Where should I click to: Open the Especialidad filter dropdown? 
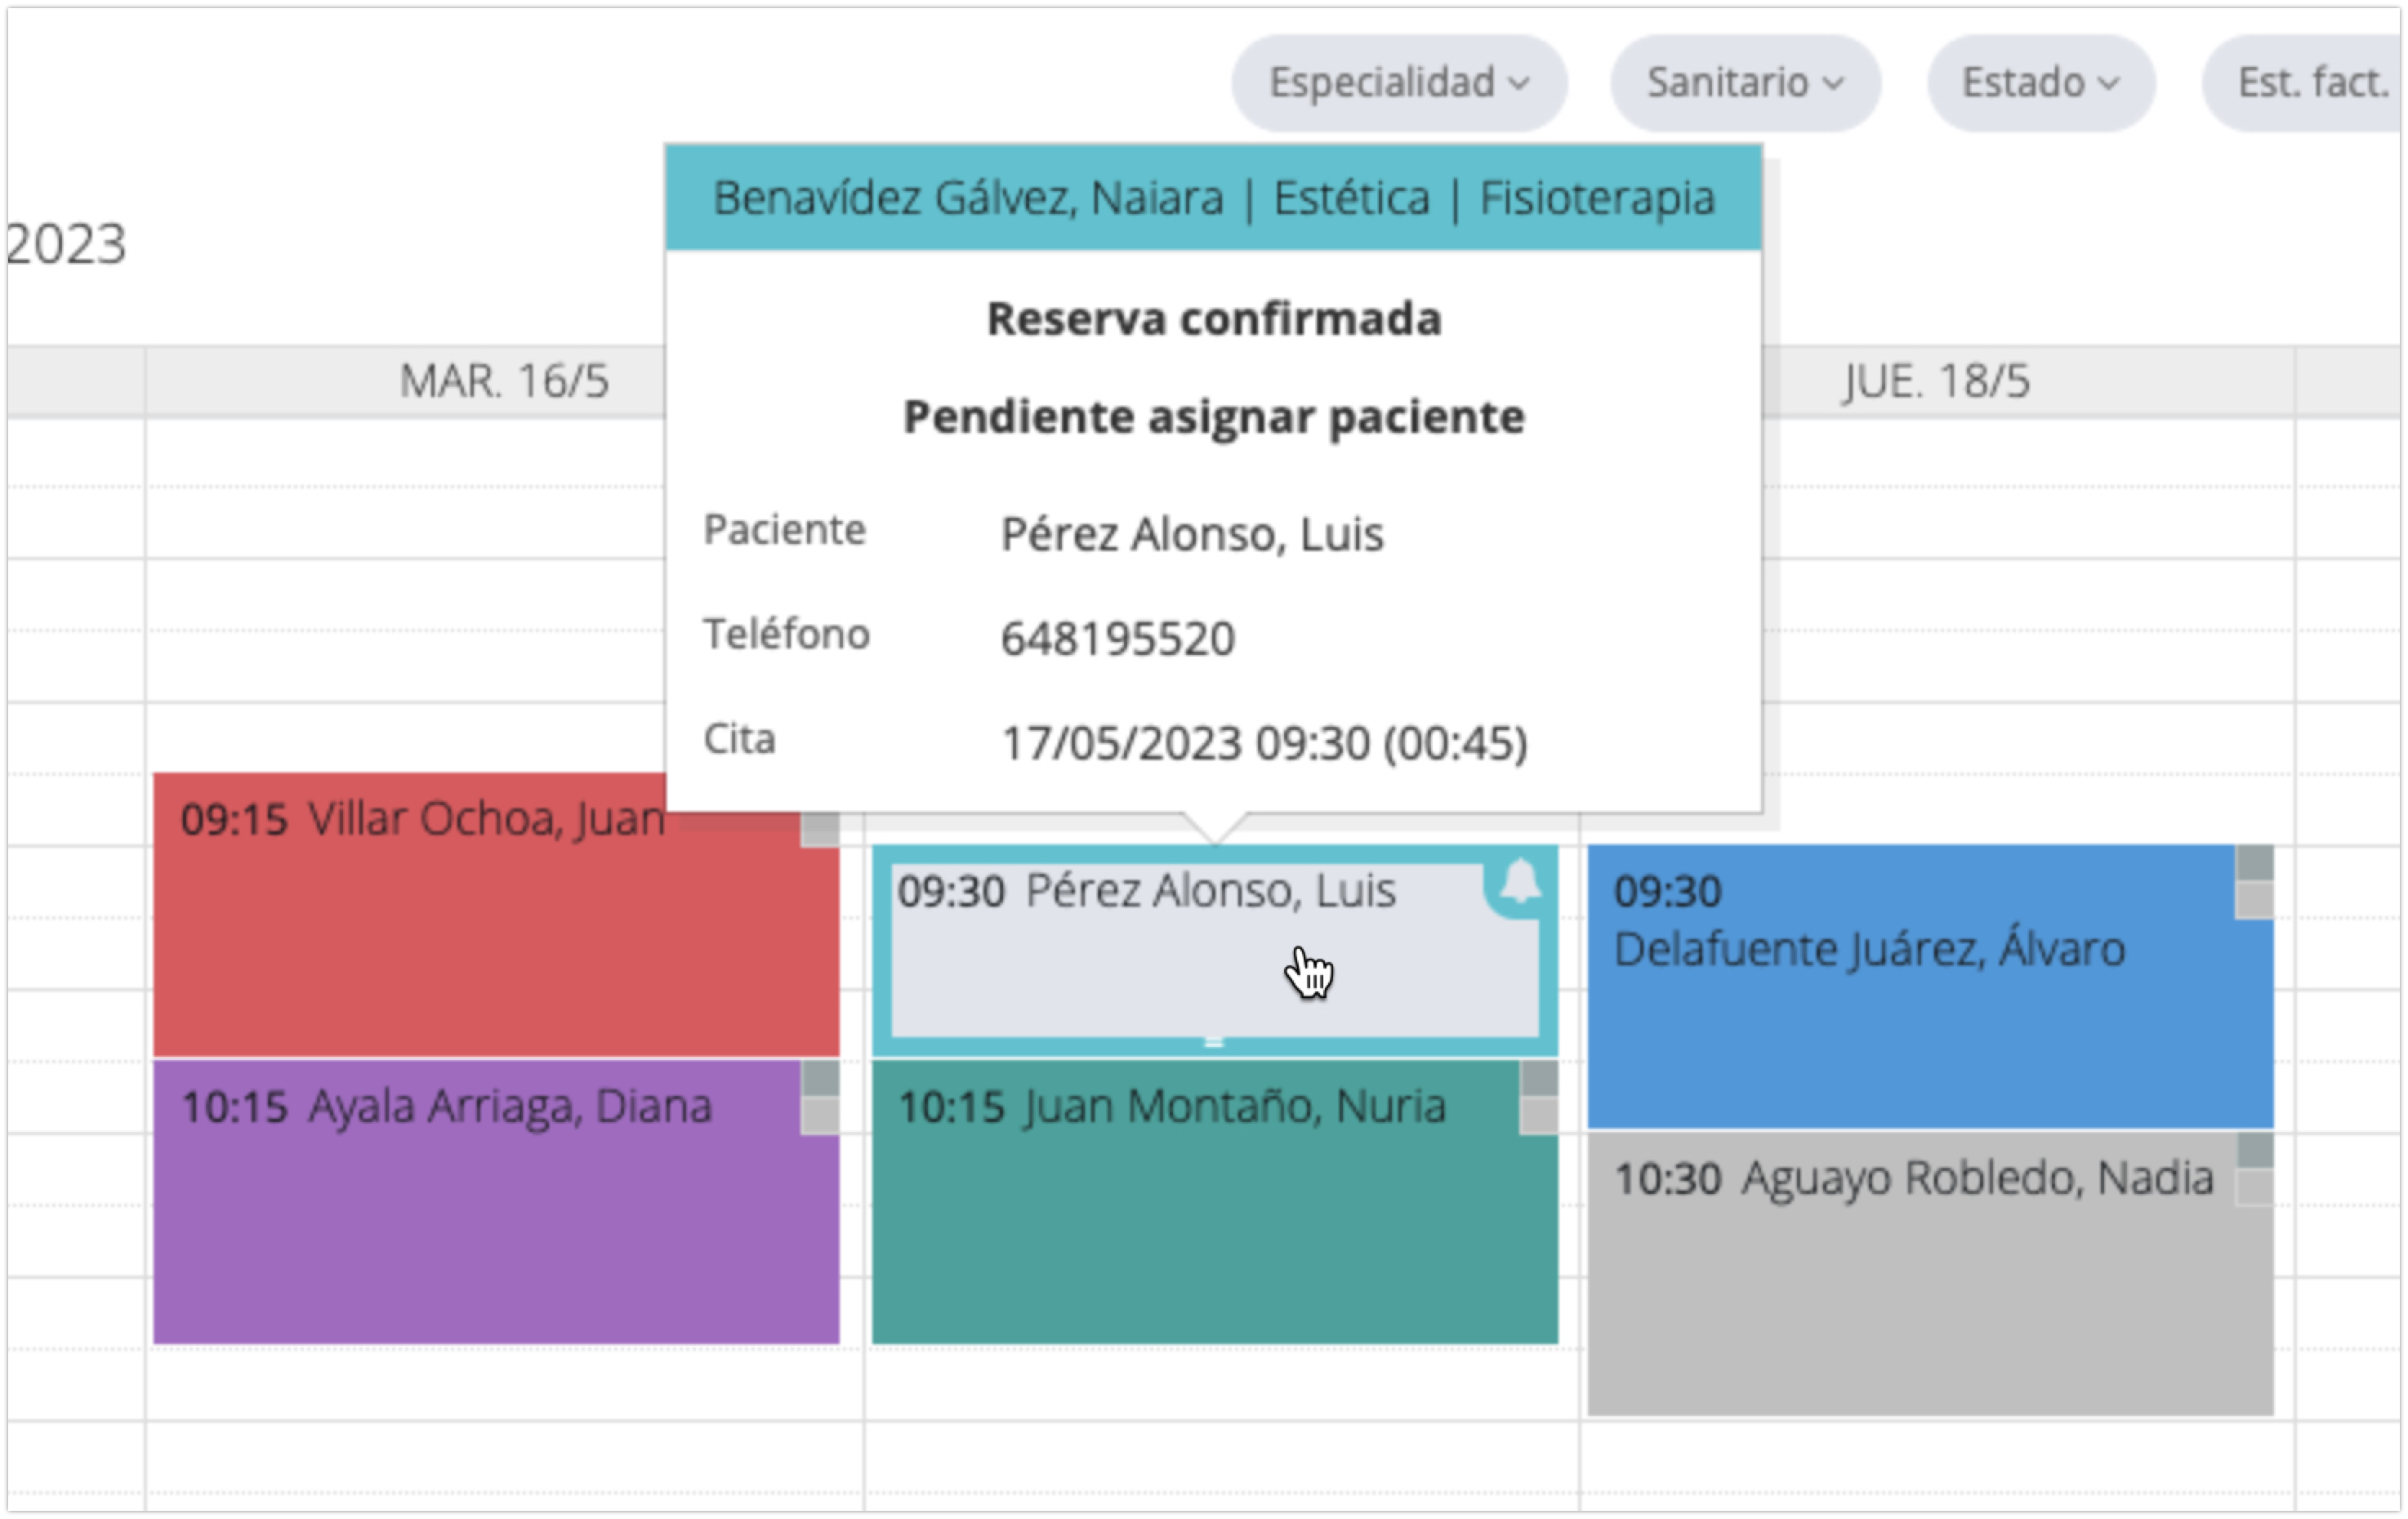point(1398,83)
